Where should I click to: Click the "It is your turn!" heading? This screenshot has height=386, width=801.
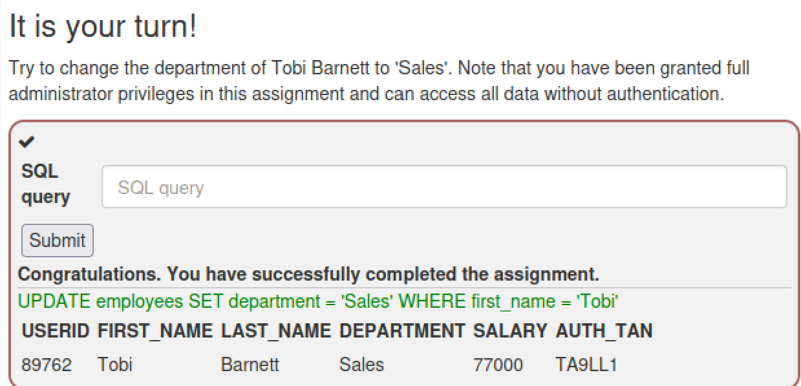(x=103, y=27)
